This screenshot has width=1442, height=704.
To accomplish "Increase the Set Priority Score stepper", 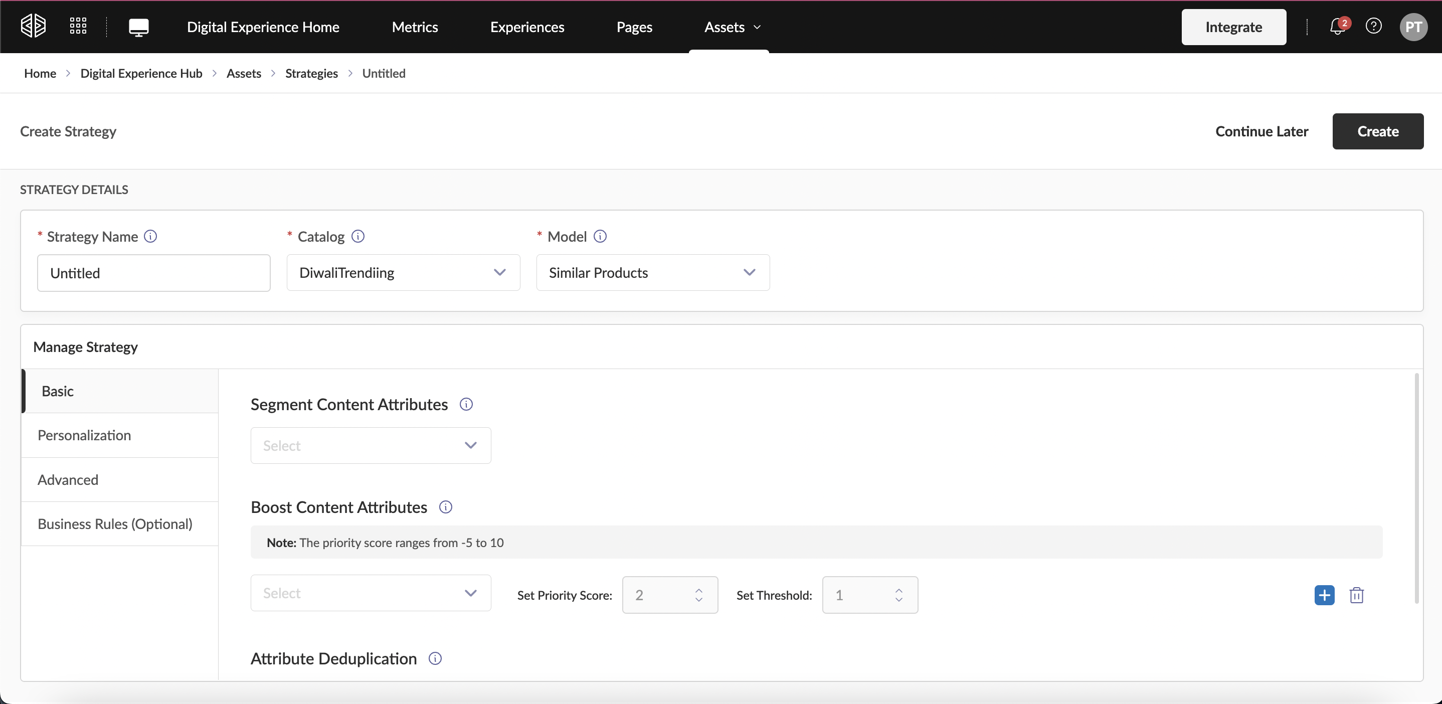I will click(698, 590).
